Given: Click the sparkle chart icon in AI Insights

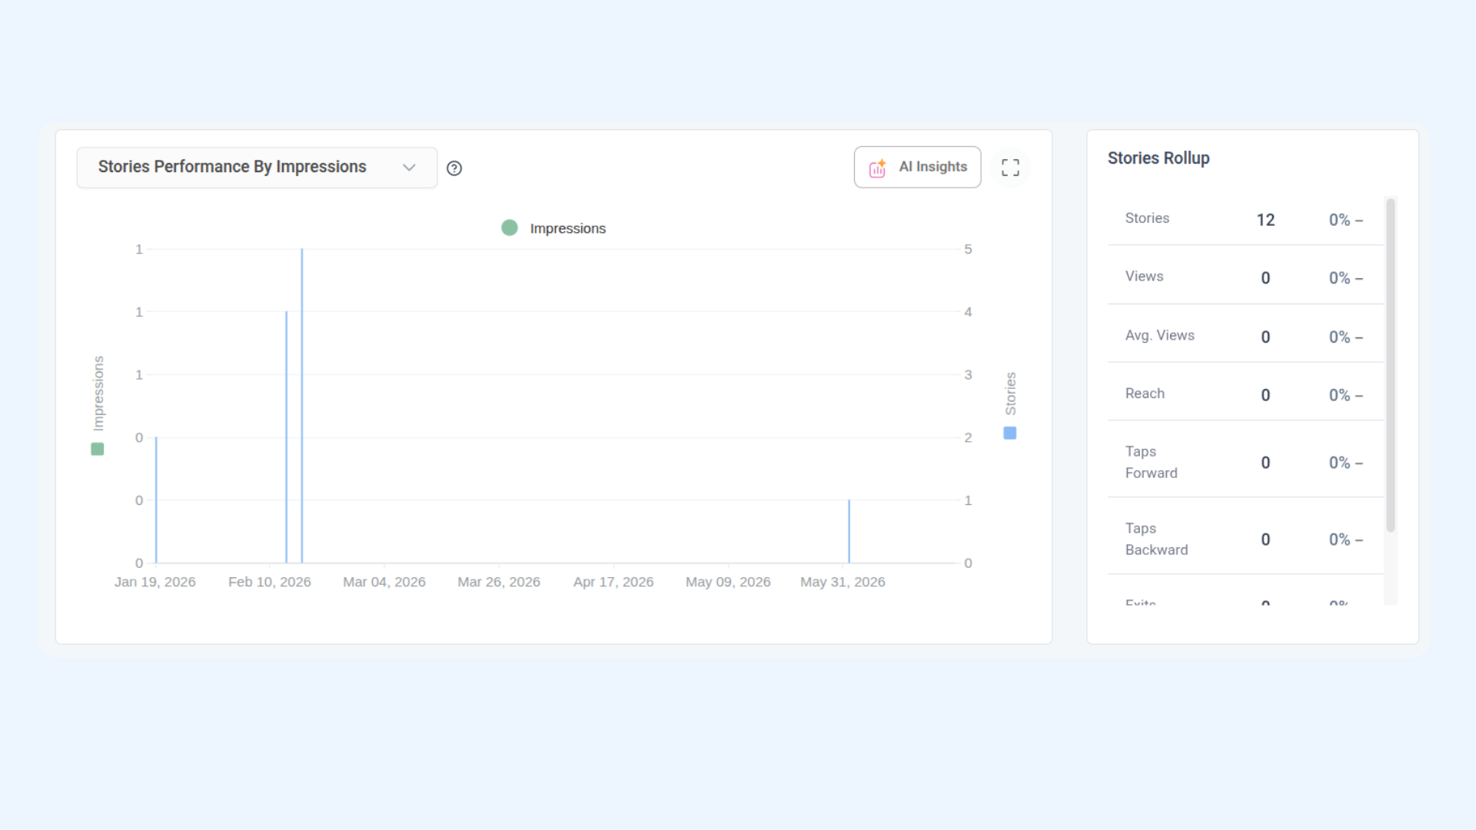Looking at the screenshot, I should pyautogui.click(x=877, y=168).
